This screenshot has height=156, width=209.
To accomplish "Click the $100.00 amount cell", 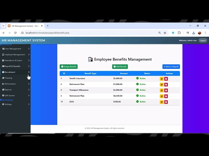I will click(117, 102).
